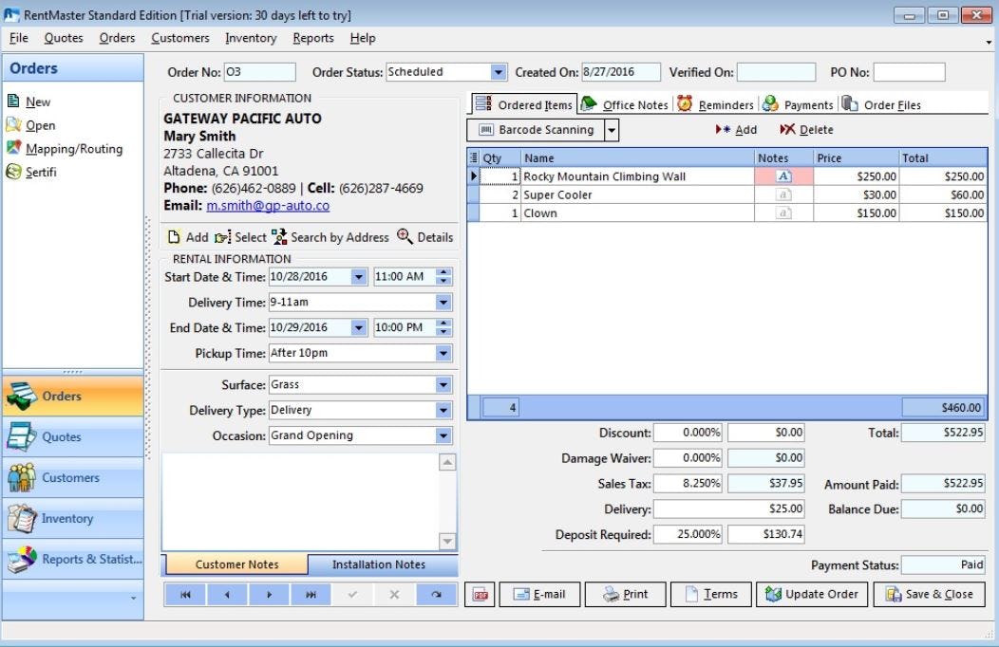
Task: Add an item to ordered items
Action: pos(736,130)
